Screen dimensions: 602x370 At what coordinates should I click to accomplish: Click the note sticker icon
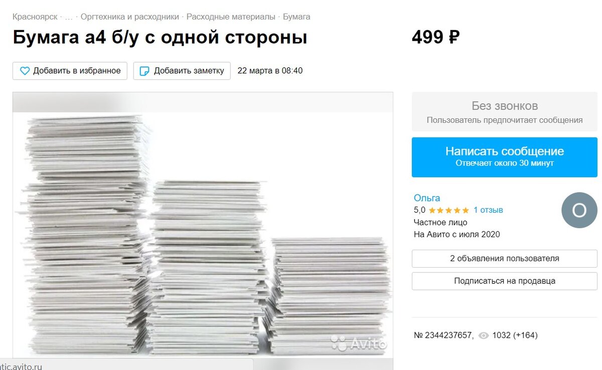click(144, 71)
